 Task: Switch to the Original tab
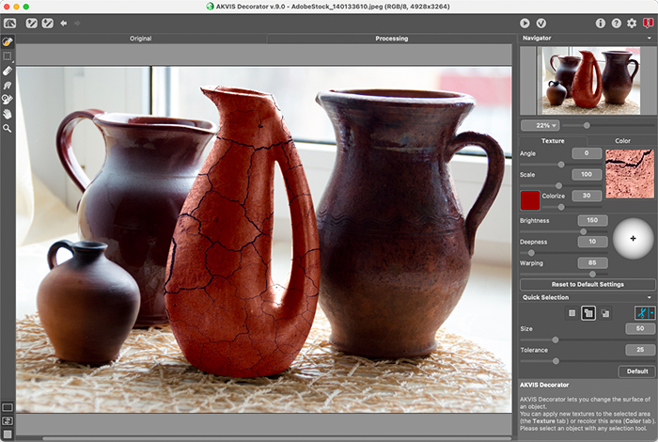point(141,39)
